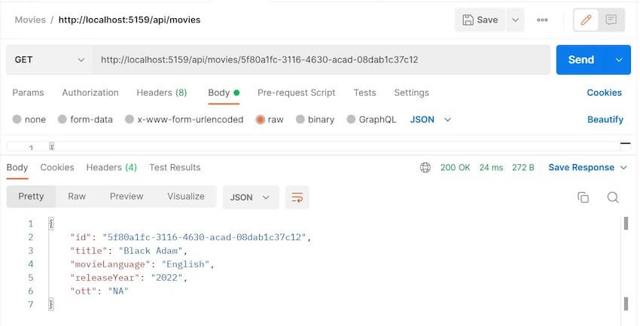Image resolution: width=640 pixels, height=326 pixels.
Task: Click the blue Send button
Action: point(581,59)
